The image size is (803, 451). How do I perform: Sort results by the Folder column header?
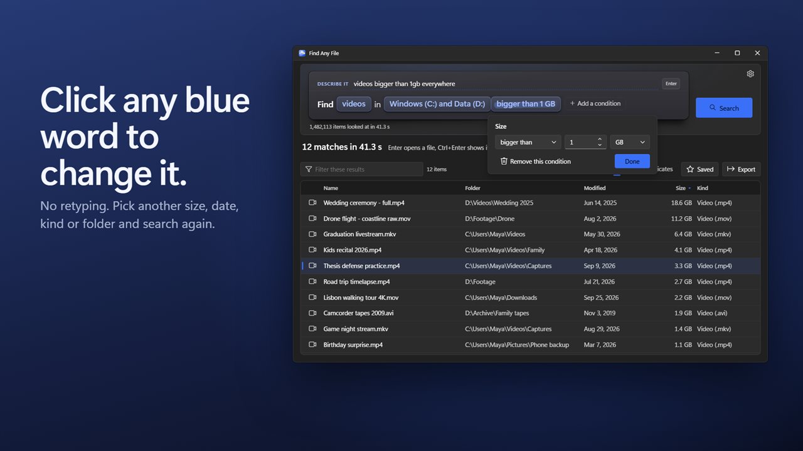(x=472, y=188)
